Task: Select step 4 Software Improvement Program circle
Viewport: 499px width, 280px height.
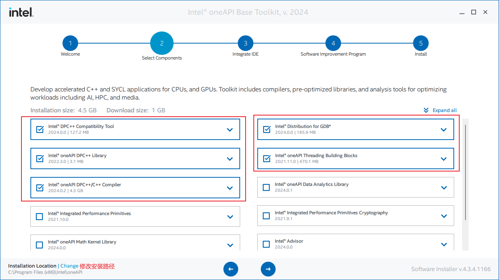Action: tap(333, 44)
